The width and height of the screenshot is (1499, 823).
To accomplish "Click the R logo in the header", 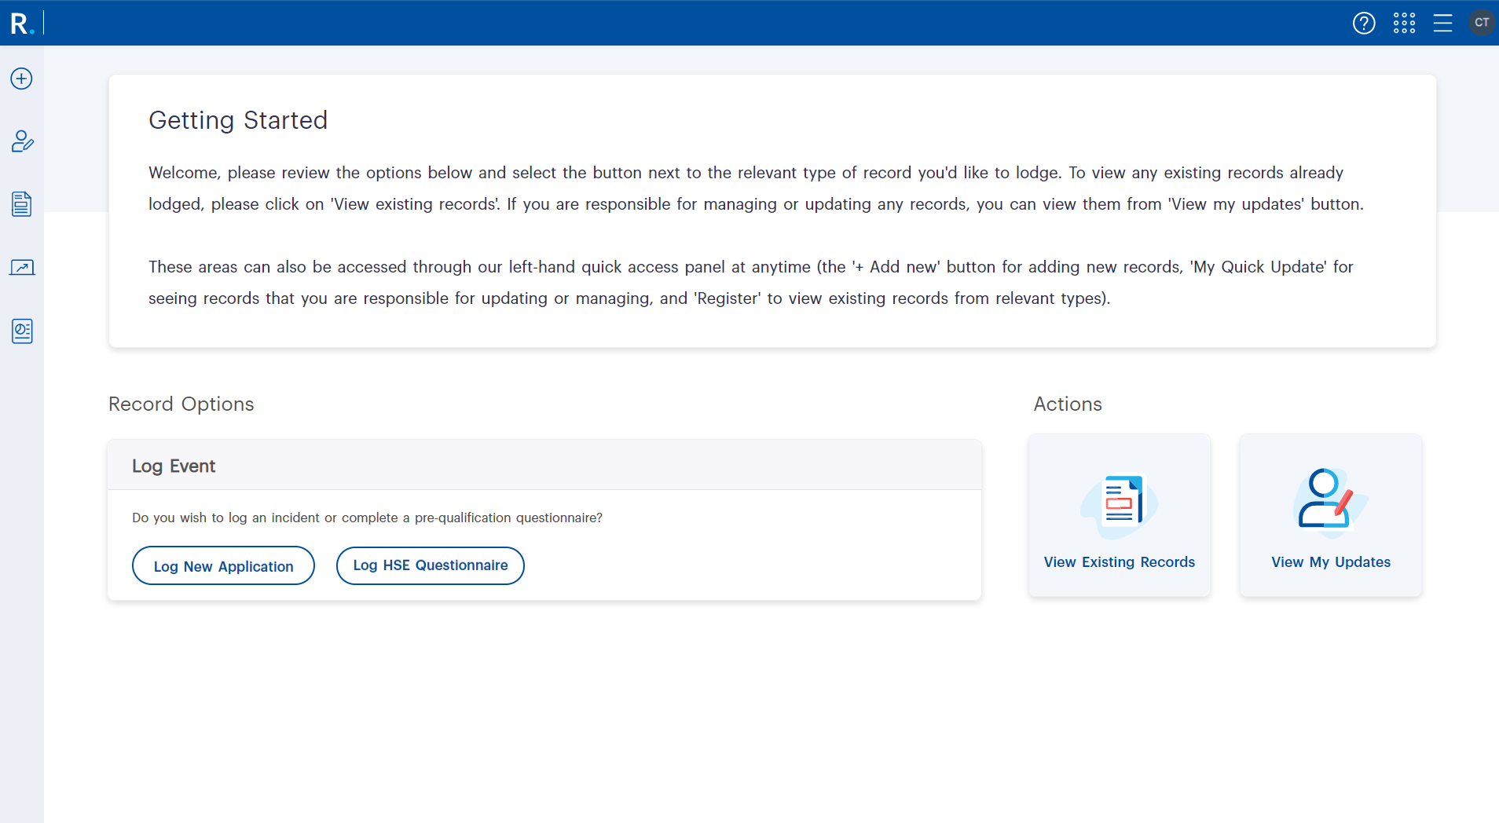I will click(22, 24).
